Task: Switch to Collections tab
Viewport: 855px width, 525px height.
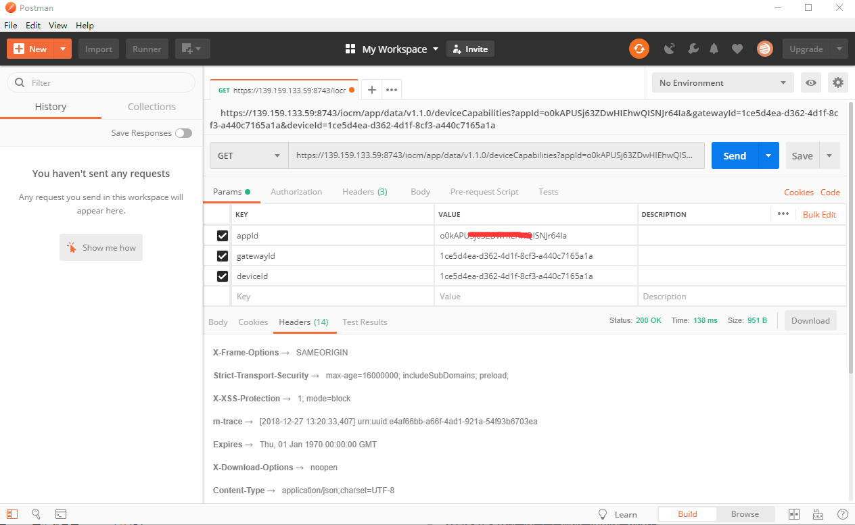Action: coord(152,107)
